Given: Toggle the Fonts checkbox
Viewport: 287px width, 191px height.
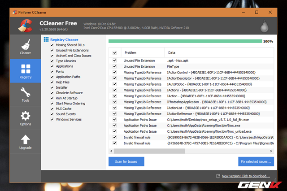Looking at the screenshot, I should pyautogui.click(x=52, y=72).
